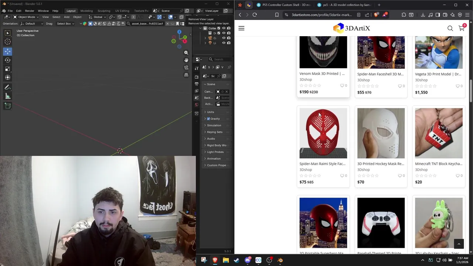Expand the Simulation panel

[x=216, y=125]
